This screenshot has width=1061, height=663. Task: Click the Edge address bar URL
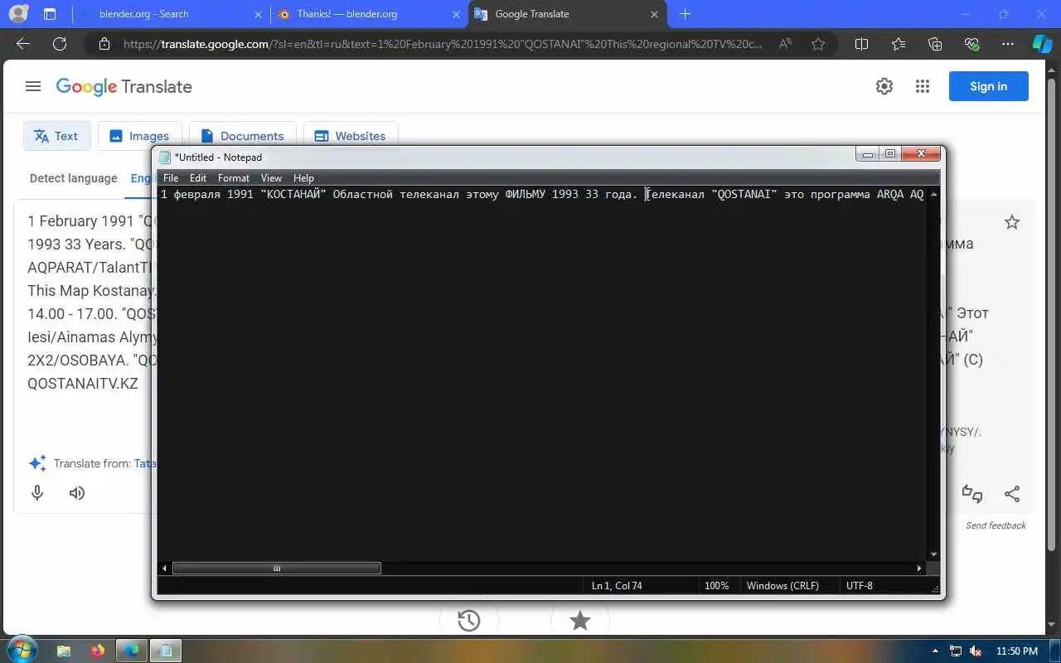(443, 44)
